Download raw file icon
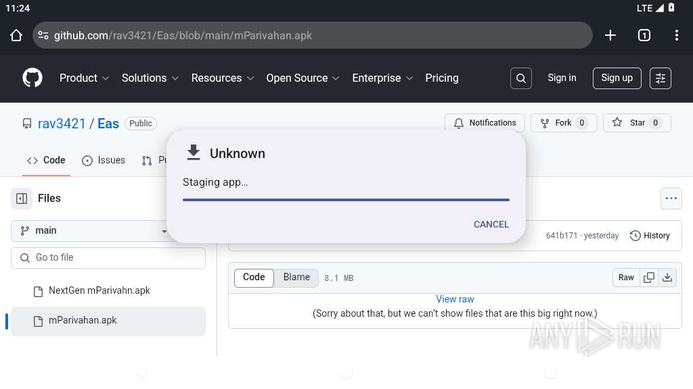 coord(667,278)
